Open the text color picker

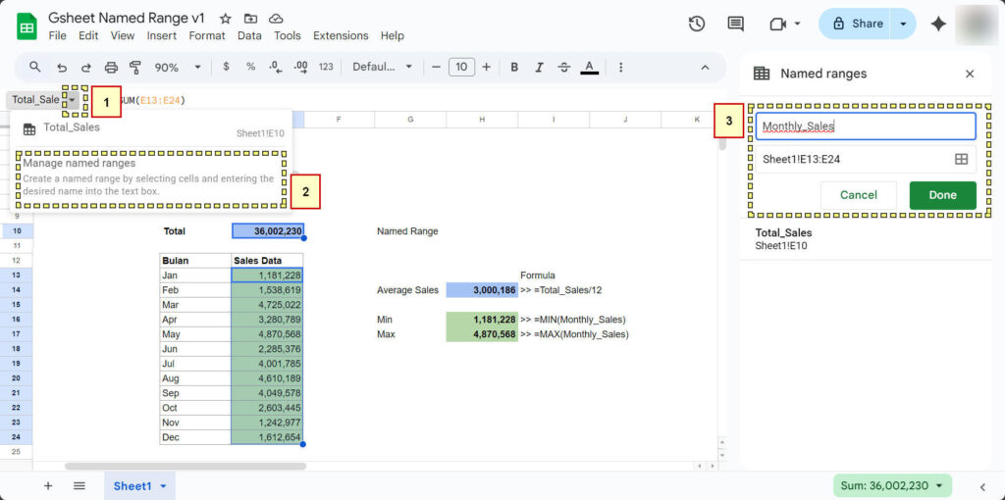coord(590,68)
